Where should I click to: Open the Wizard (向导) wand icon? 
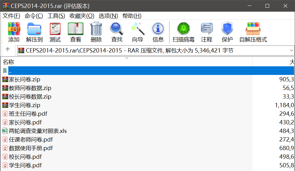[x=138, y=29]
